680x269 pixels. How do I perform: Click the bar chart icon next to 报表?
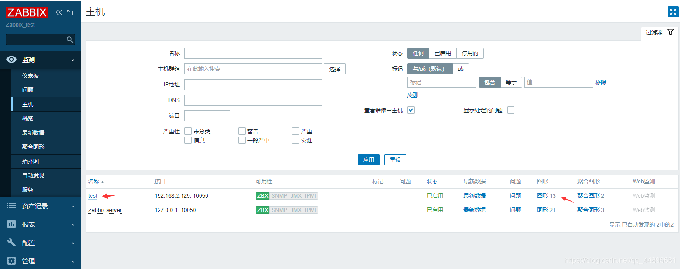click(11, 224)
